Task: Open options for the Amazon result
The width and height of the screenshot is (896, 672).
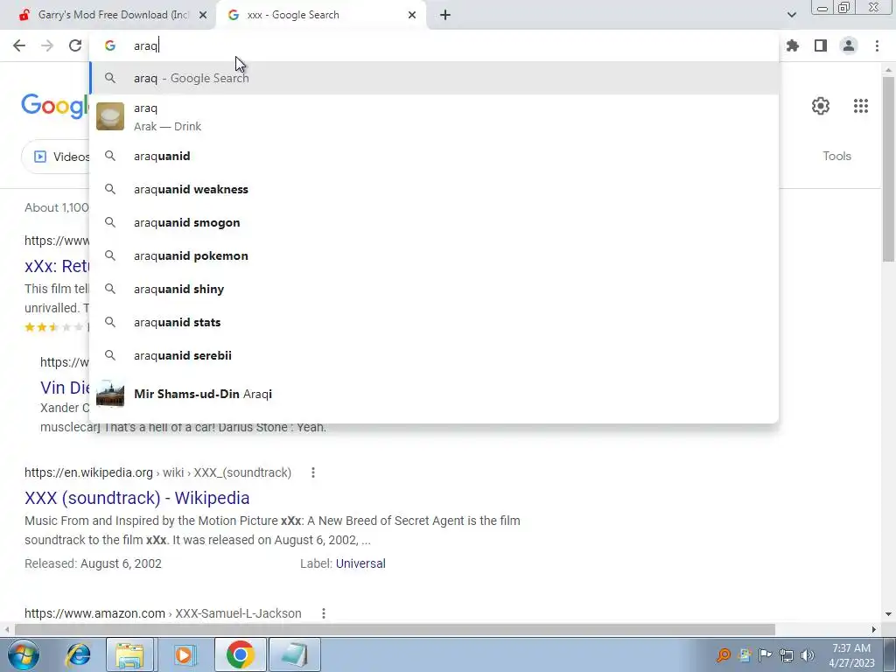Action: (x=324, y=613)
